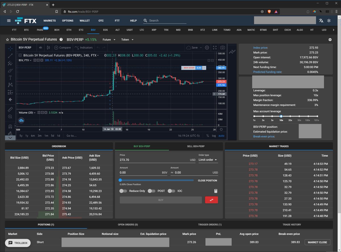Switch to OPEN ORDERS (0) tab
Viewport: 341px width, 252px height.
coord(128,224)
